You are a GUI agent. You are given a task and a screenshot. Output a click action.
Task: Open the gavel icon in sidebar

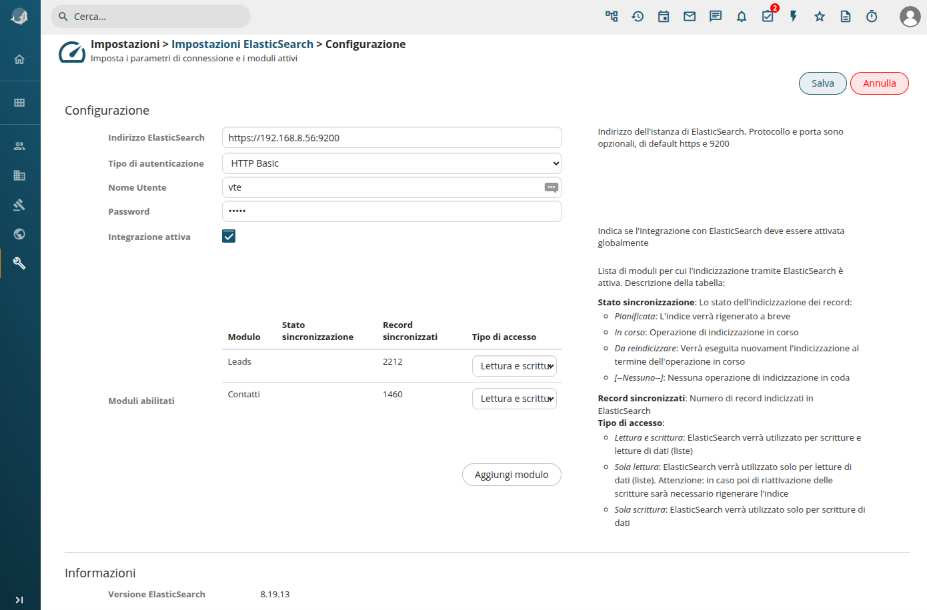tap(19, 205)
